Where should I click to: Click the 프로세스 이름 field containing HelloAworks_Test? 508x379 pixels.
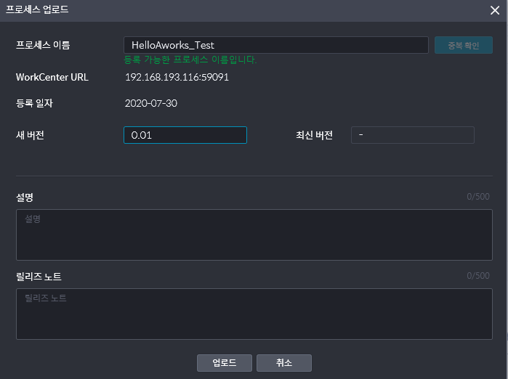pos(276,45)
